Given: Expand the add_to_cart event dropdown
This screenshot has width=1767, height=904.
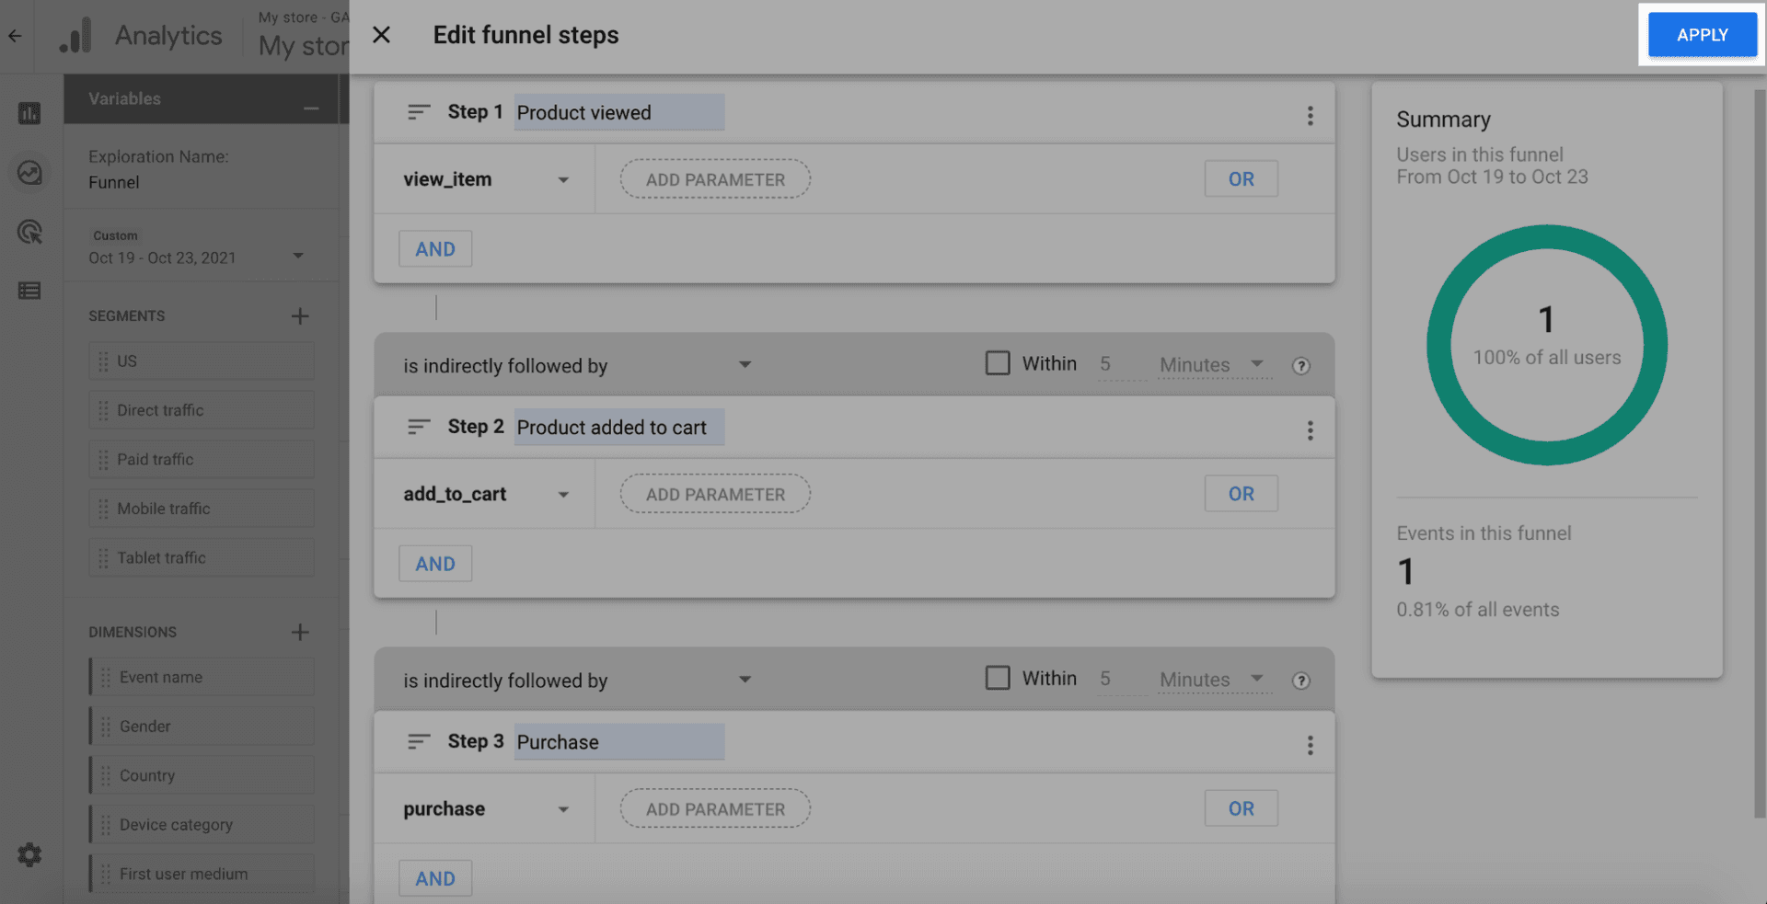Looking at the screenshot, I should coord(563,495).
